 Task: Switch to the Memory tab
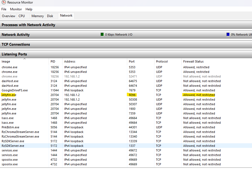[38, 16]
